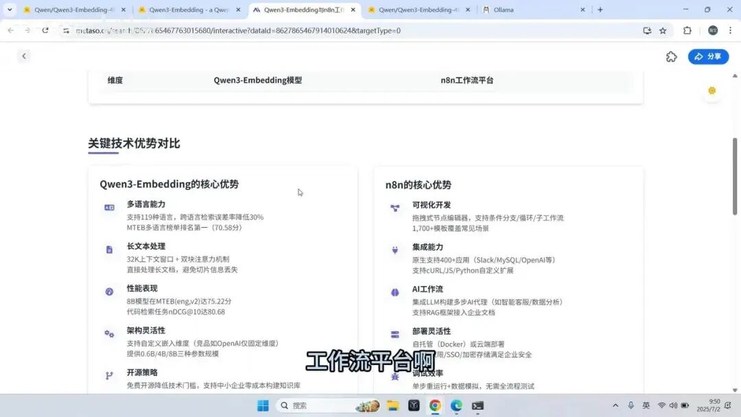Click the n8n的核心优势 card title
Image resolution: width=741 pixels, height=417 pixels.
click(419, 184)
